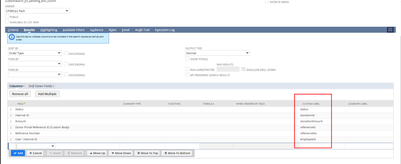Open the Sort By Order Type dropdown

[x=59, y=53]
